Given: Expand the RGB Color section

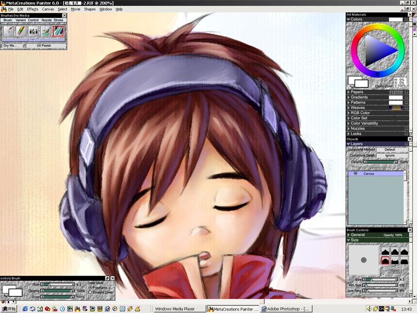Looking at the screenshot, I should click(349, 113).
